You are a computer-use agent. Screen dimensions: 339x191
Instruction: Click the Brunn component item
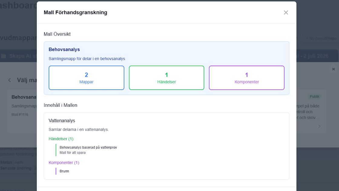[64, 171]
